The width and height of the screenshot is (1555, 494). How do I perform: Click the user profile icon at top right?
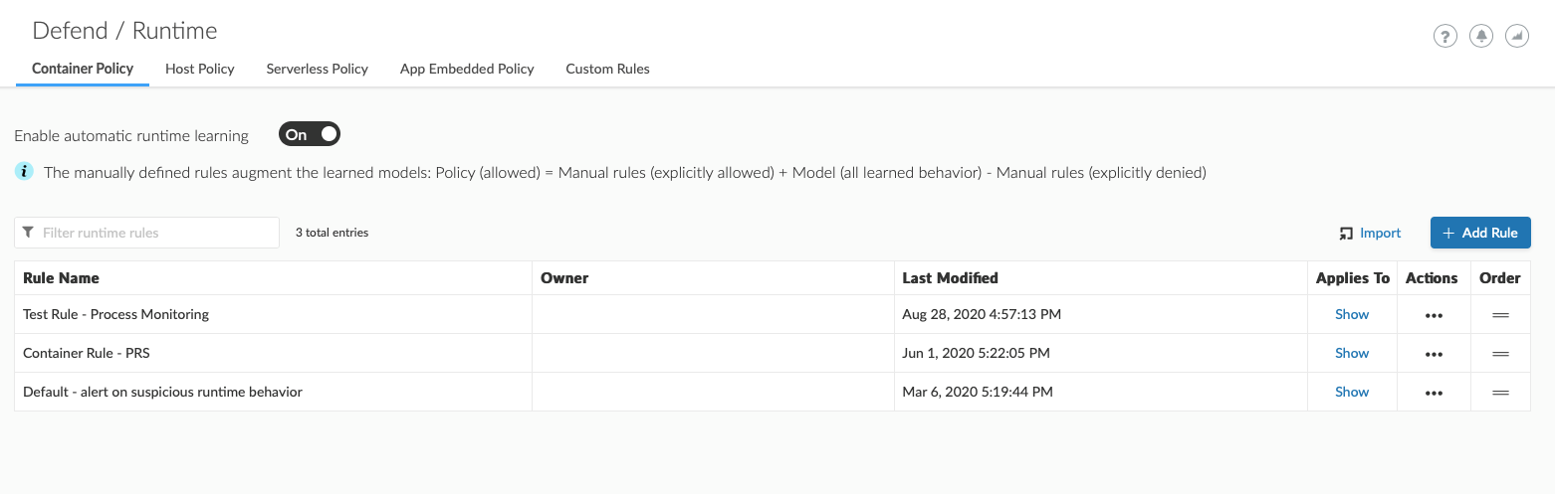pyautogui.click(x=1516, y=37)
